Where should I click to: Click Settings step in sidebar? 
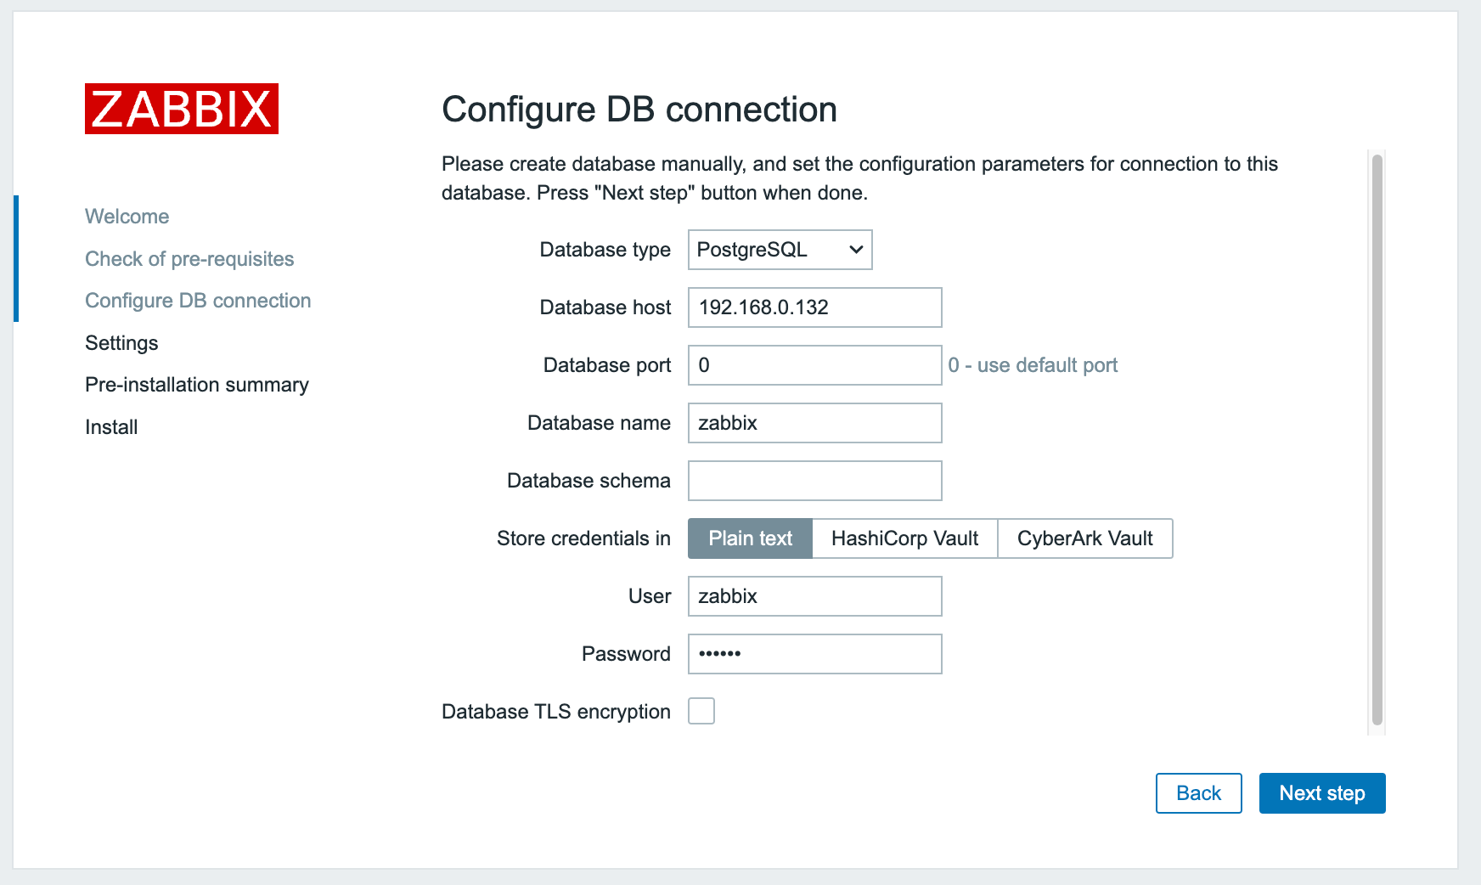click(121, 343)
